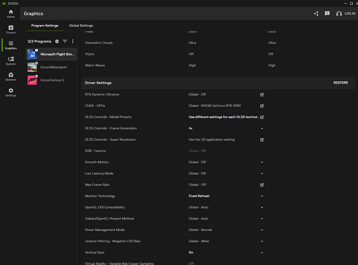Click the share icon in header
Image resolution: width=358 pixels, height=265 pixels.
316,13
